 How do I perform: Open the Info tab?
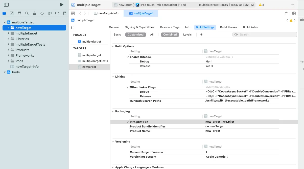(188, 27)
